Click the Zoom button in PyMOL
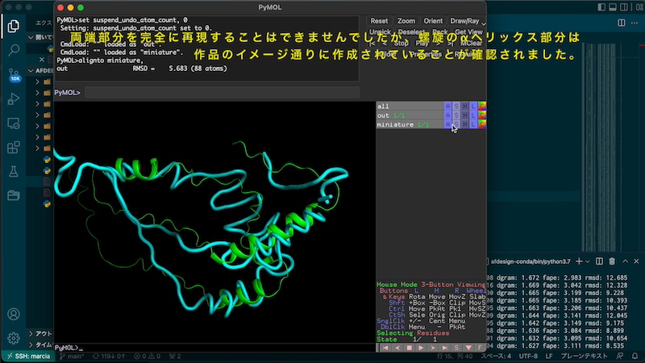This screenshot has height=363, width=645. tap(406, 20)
